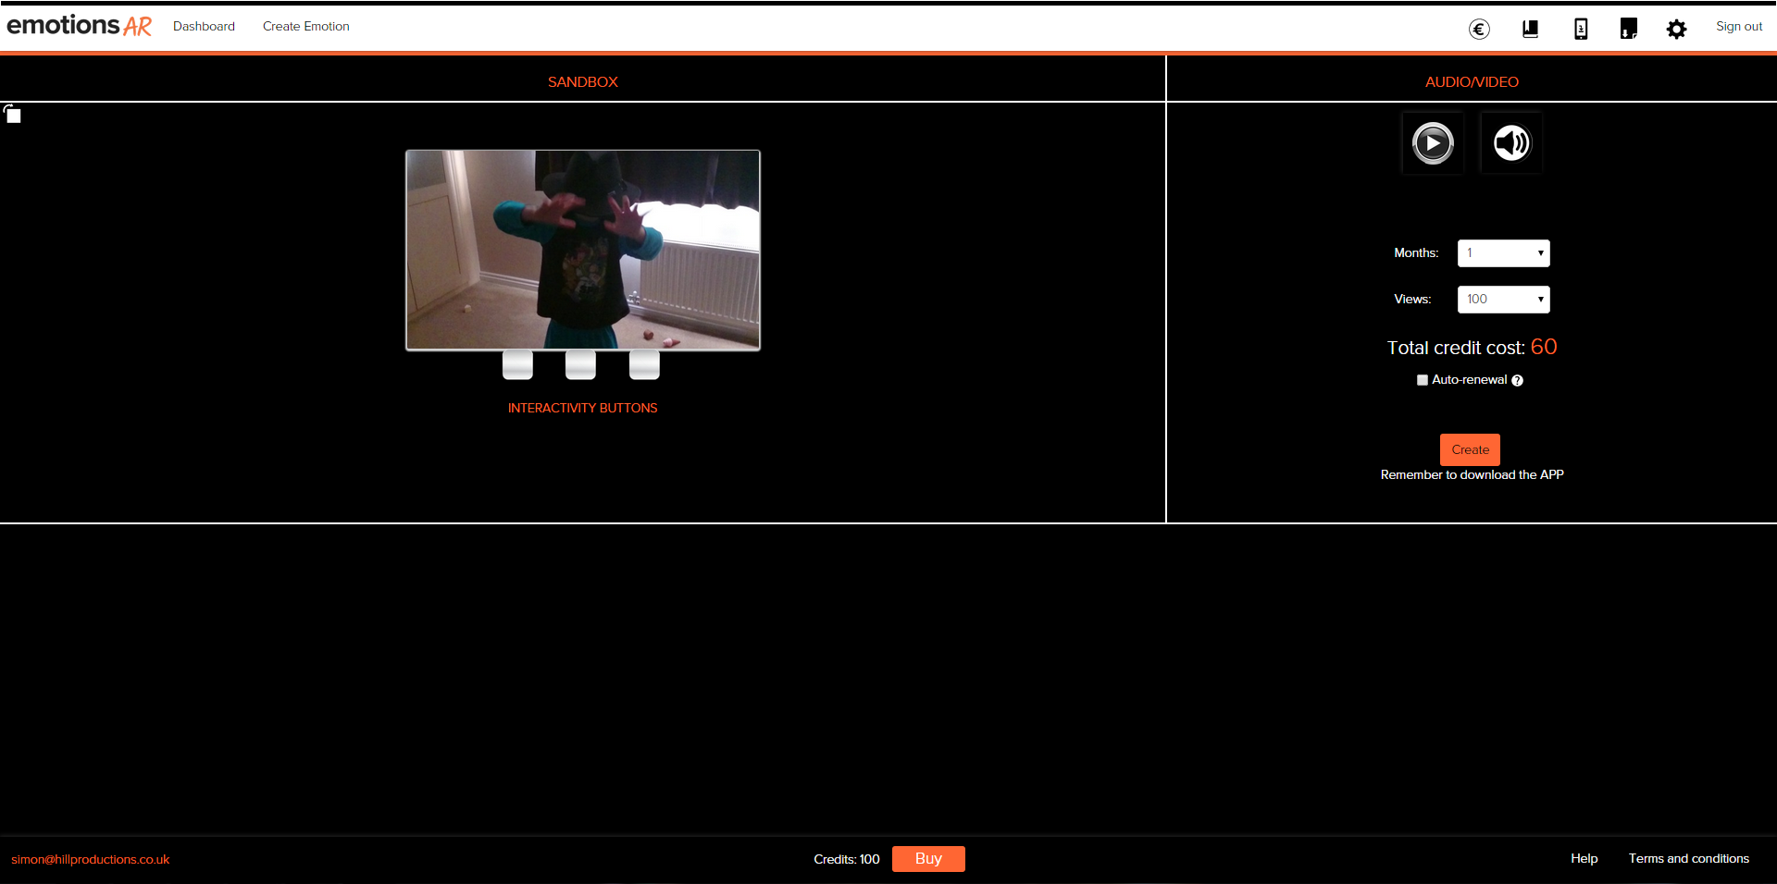Select the video thumbnail in the sandbox
The height and width of the screenshot is (884, 1777).
[x=583, y=251]
